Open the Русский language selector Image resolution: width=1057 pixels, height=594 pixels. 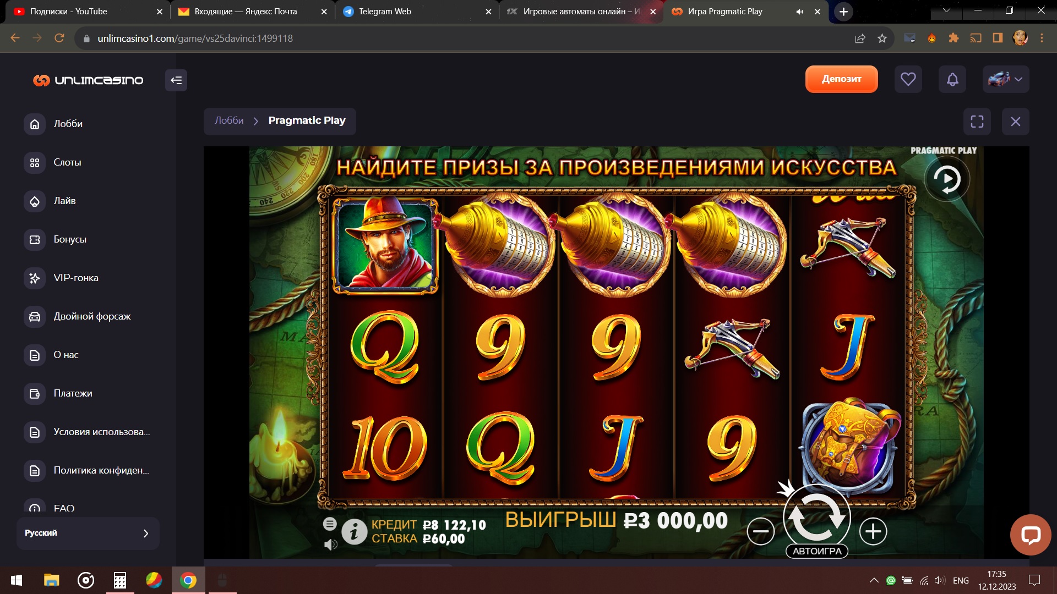tap(88, 533)
